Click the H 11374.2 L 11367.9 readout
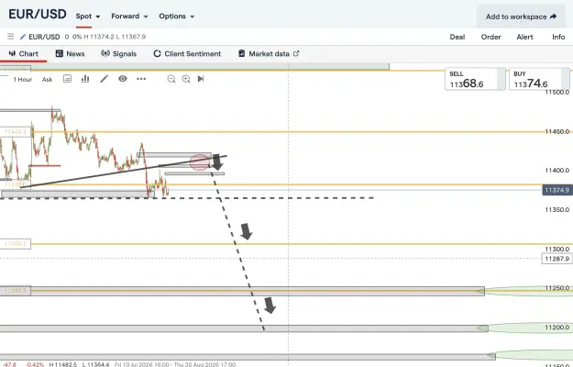This screenshot has height=367, width=573. pos(115,37)
